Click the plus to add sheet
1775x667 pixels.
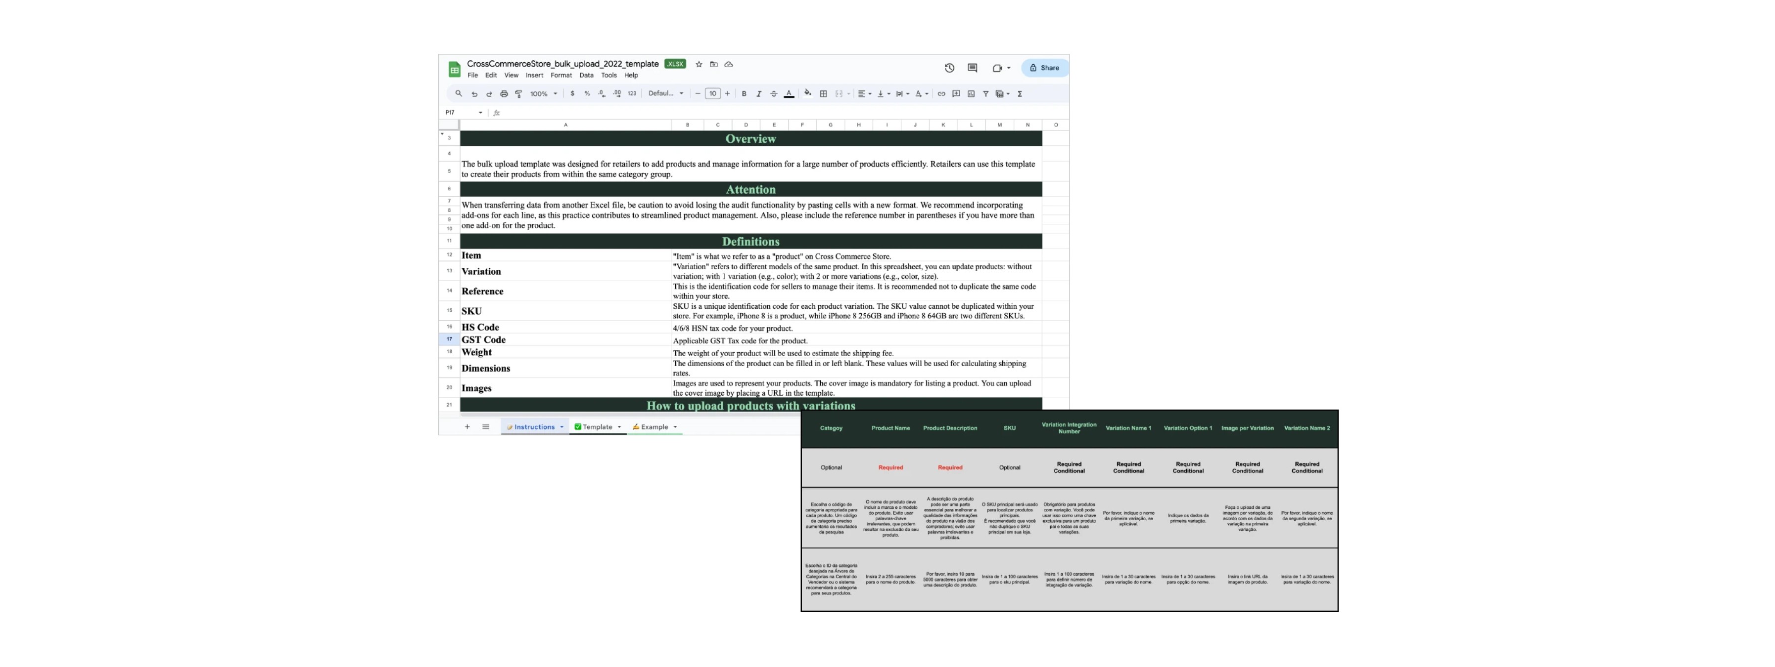pos(467,427)
